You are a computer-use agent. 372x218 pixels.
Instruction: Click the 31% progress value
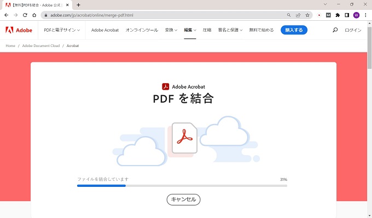click(x=283, y=179)
